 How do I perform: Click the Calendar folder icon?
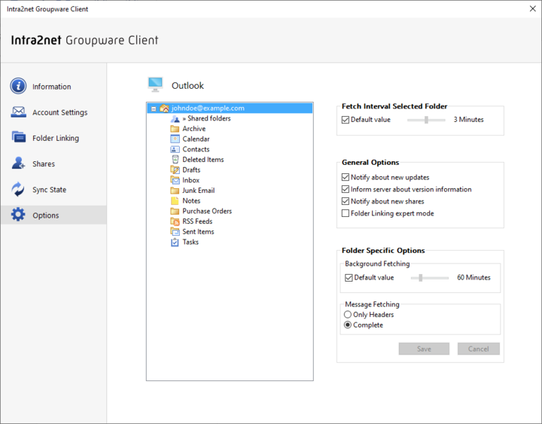[x=175, y=139]
